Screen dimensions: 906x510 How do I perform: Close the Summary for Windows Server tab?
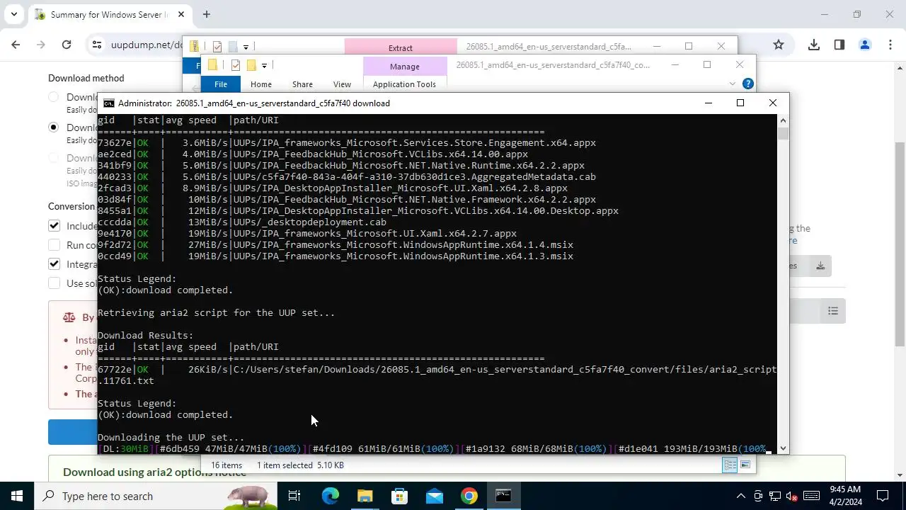coord(181,14)
